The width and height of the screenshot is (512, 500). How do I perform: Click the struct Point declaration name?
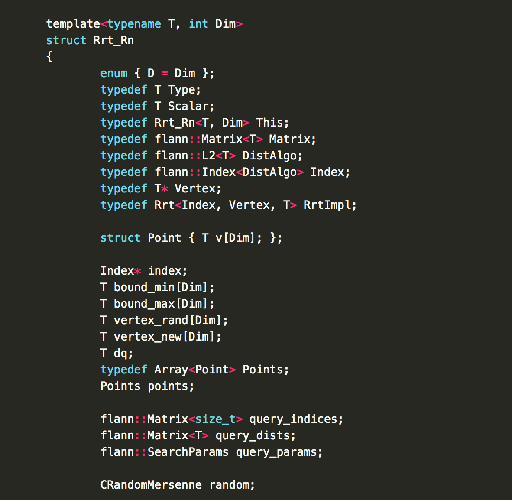point(165,238)
